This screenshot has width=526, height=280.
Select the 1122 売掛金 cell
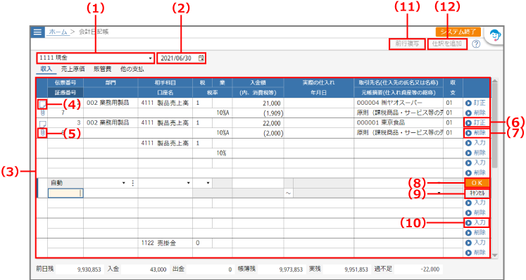click(x=165, y=243)
